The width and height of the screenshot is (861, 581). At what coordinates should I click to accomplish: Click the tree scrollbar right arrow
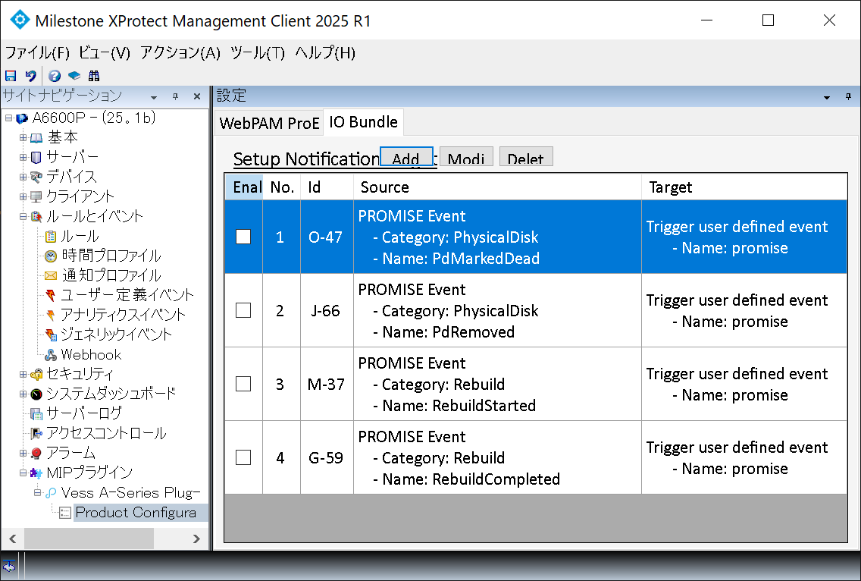pos(196,539)
